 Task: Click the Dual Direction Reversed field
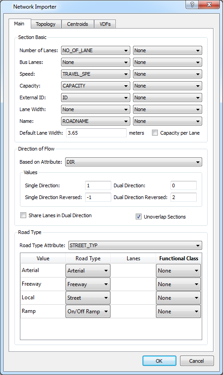(x=184, y=197)
